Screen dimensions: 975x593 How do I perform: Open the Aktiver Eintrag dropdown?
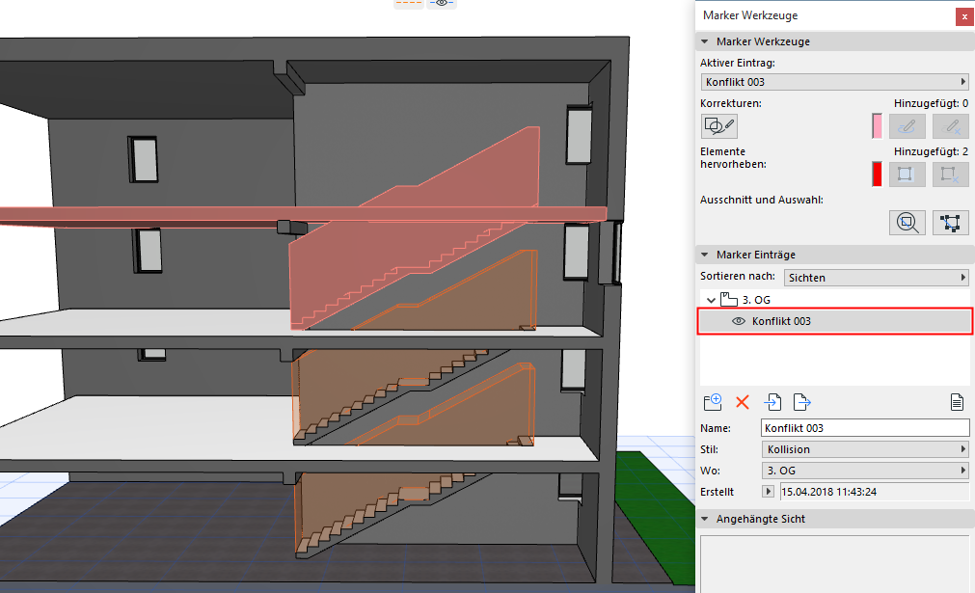pyautogui.click(x=834, y=82)
